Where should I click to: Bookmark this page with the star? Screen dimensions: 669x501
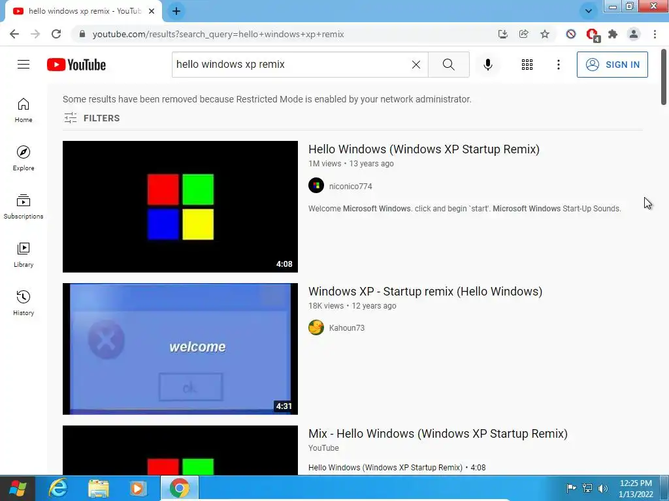(544, 34)
